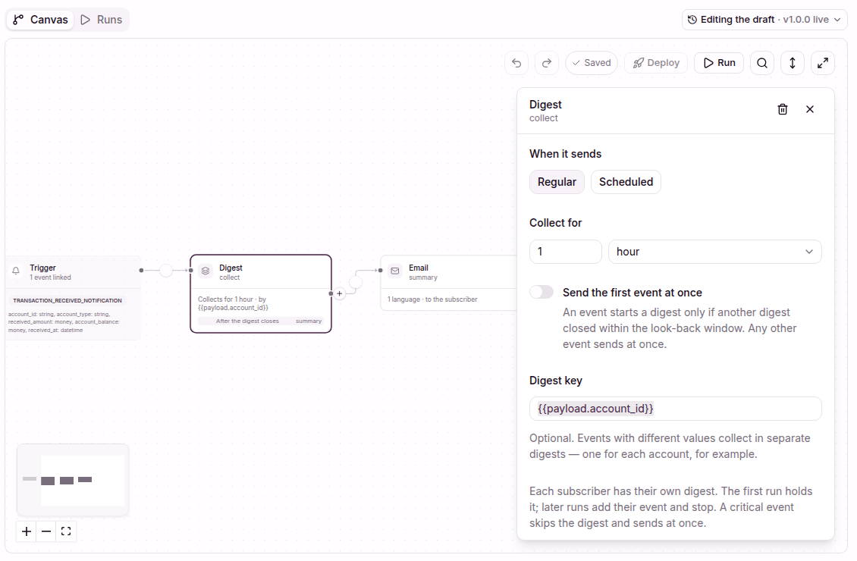The image size is (857, 561).
Task: Click the connector circle before Email node
Action: (x=356, y=283)
